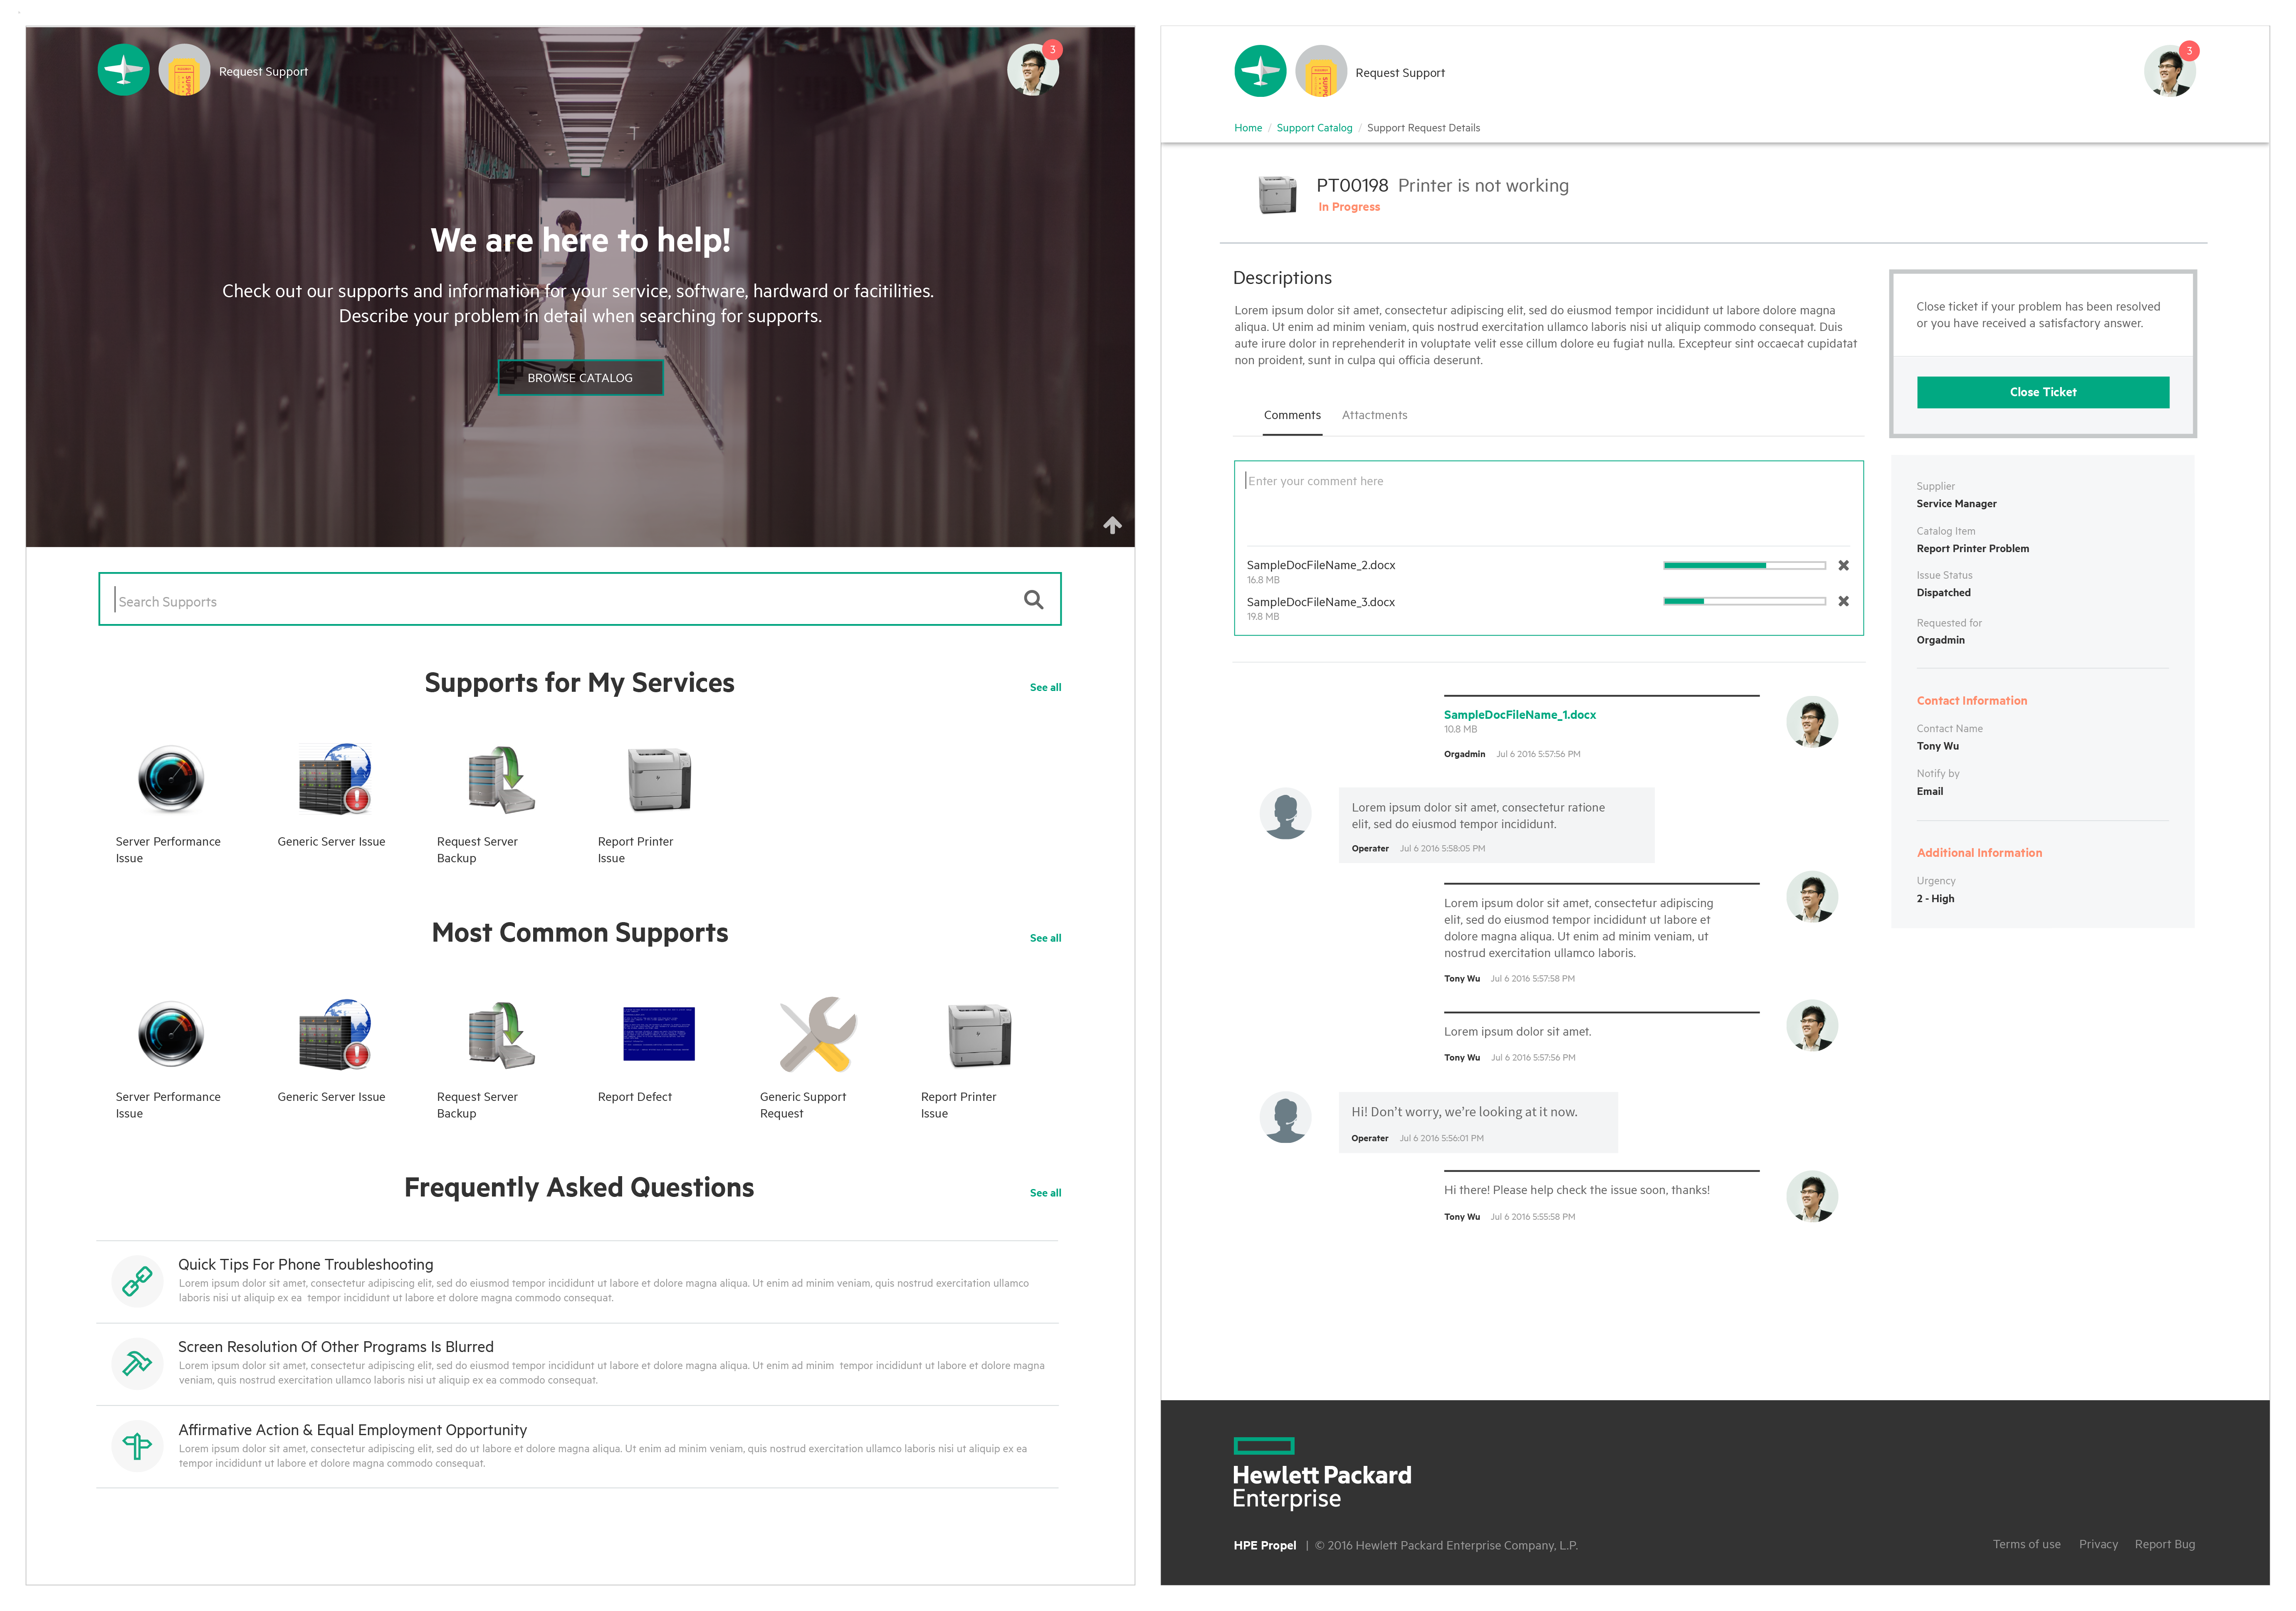2296x1611 pixels.
Task: Open Report Bug footer link
Action: tap(2164, 1544)
